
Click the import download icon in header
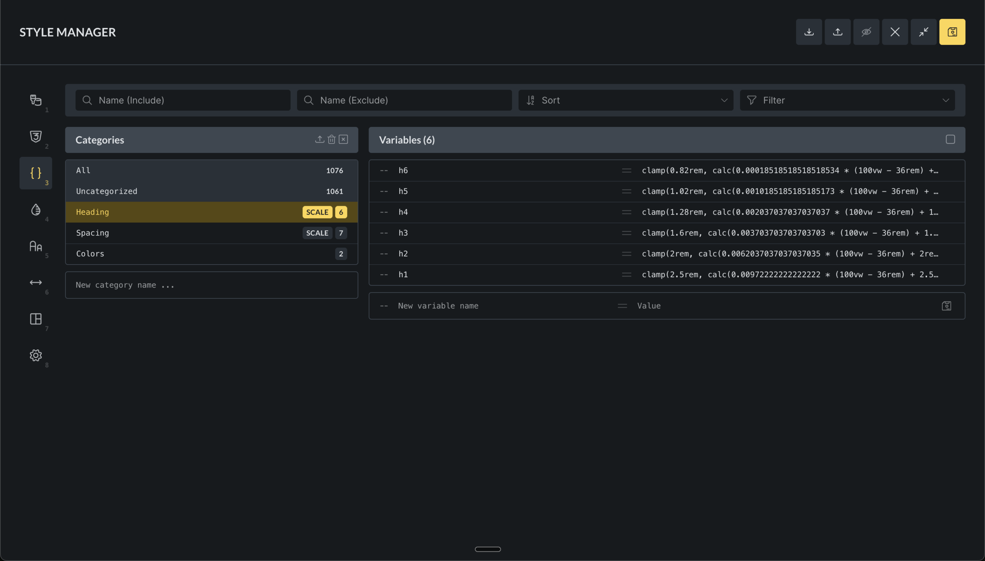tap(809, 32)
